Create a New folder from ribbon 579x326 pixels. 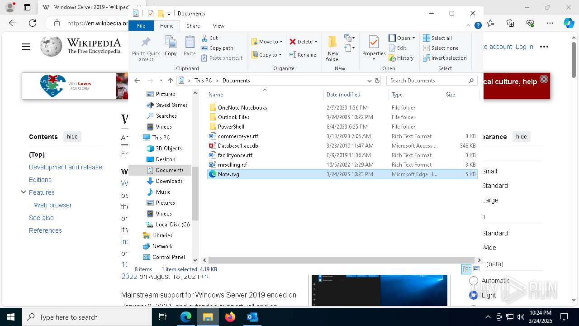pos(333,48)
